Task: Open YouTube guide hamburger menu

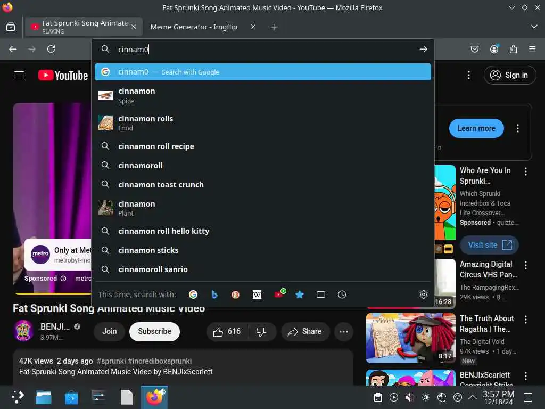Action: [19, 75]
